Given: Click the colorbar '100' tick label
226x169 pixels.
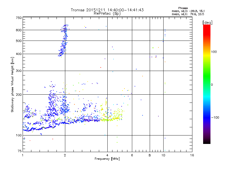Looking at the screenshot, I should [214, 52].
